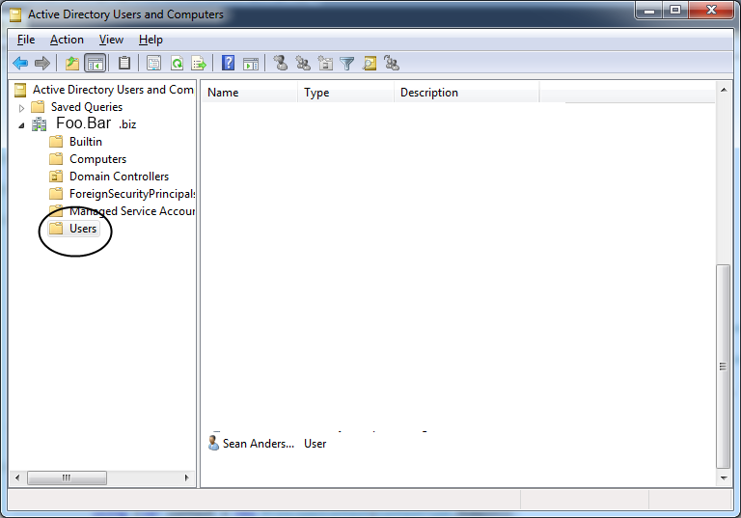Click the blue Back arrow
Viewport: 741px width, 518px height.
tap(20, 63)
